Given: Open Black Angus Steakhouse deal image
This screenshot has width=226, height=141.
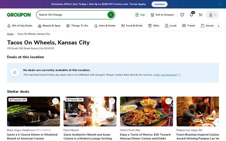Looking at the screenshot, I should [34, 111].
